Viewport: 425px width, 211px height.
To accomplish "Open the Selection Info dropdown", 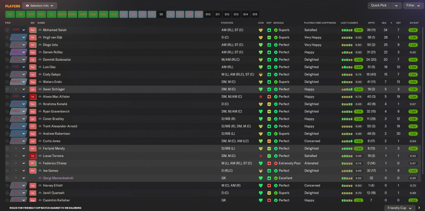I will click(40, 6).
